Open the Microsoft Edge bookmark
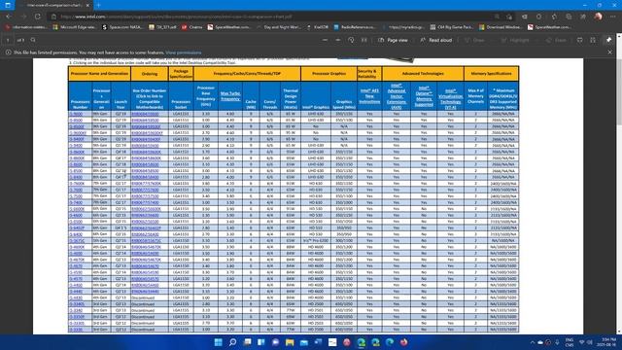The height and width of the screenshot is (350, 622). 75,27
